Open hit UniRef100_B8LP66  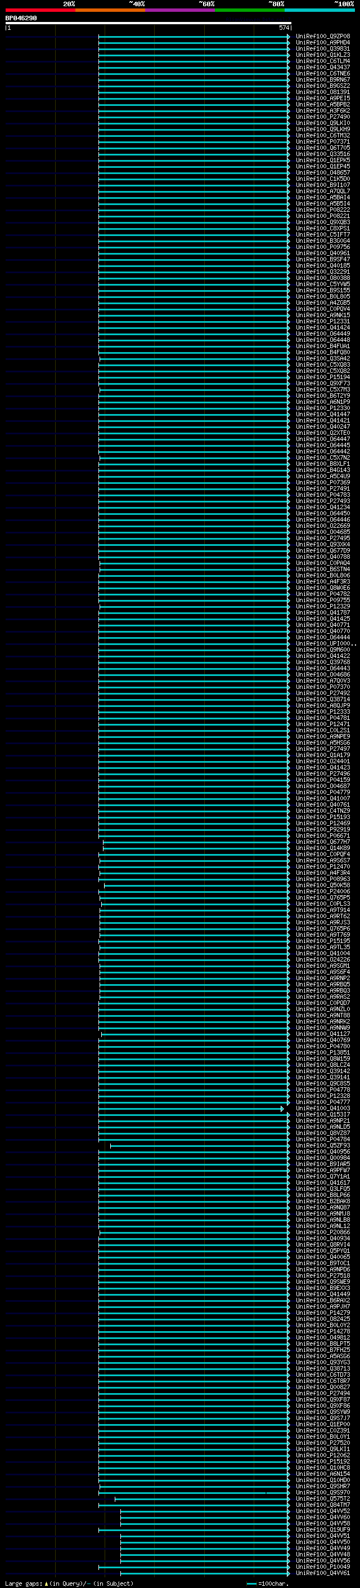point(322,1195)
